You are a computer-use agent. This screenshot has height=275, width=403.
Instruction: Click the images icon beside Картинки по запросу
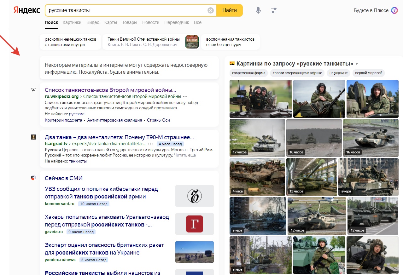point(232,64)
